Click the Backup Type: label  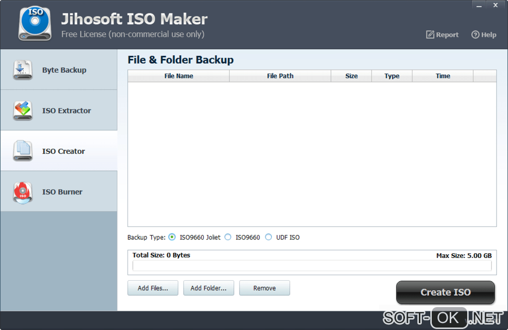(x=146, y=237)
